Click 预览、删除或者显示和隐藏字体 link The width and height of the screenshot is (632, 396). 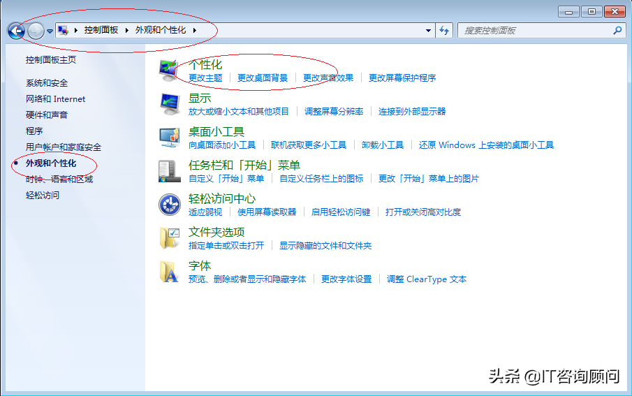click(247, 279)
